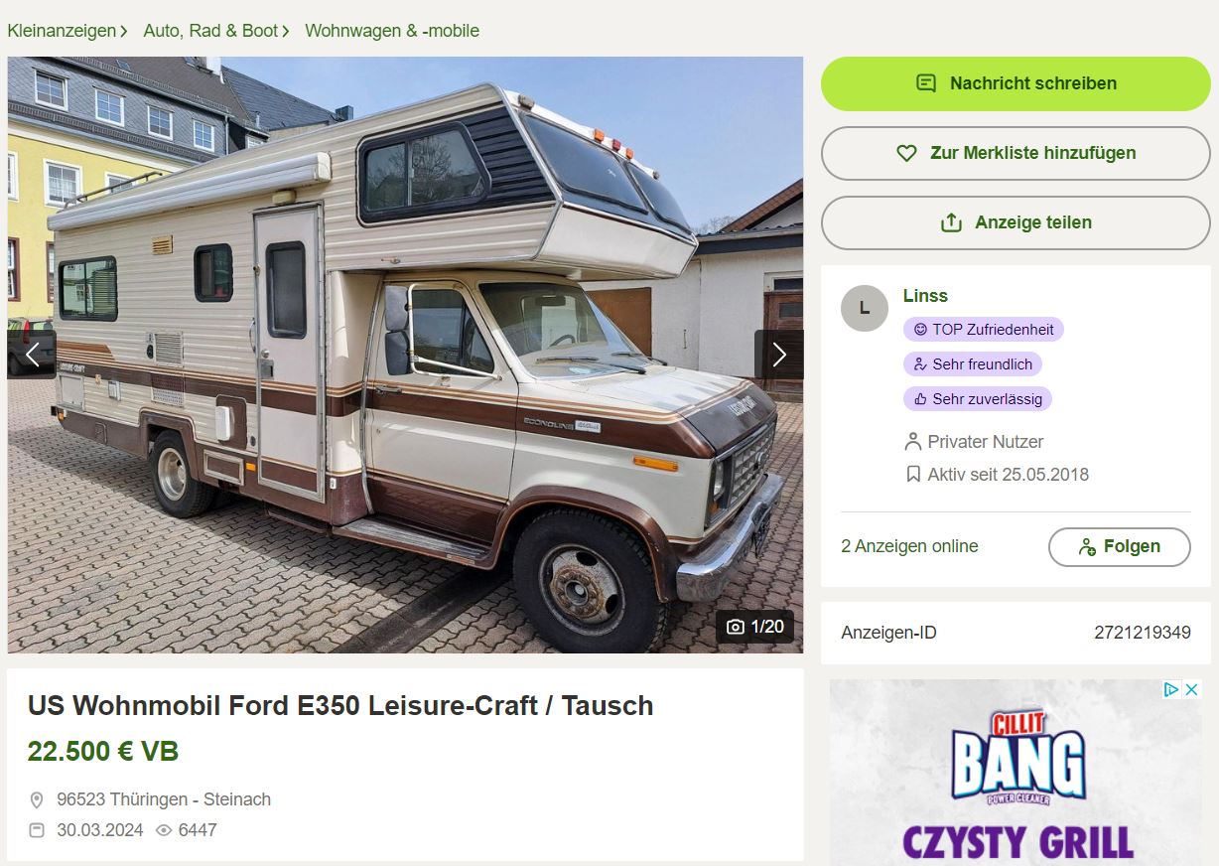Click the seller avatar with letter L
The height and width of the screenshot is (866, 1219).
[865, 308]
